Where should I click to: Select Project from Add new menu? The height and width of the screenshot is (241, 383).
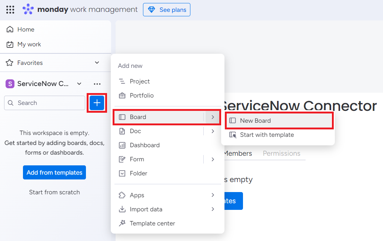(x=167, y=82)
